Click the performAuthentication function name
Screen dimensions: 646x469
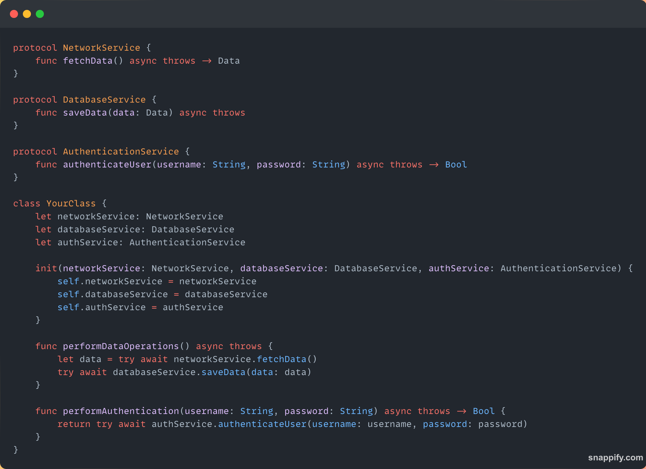point(121,411)
